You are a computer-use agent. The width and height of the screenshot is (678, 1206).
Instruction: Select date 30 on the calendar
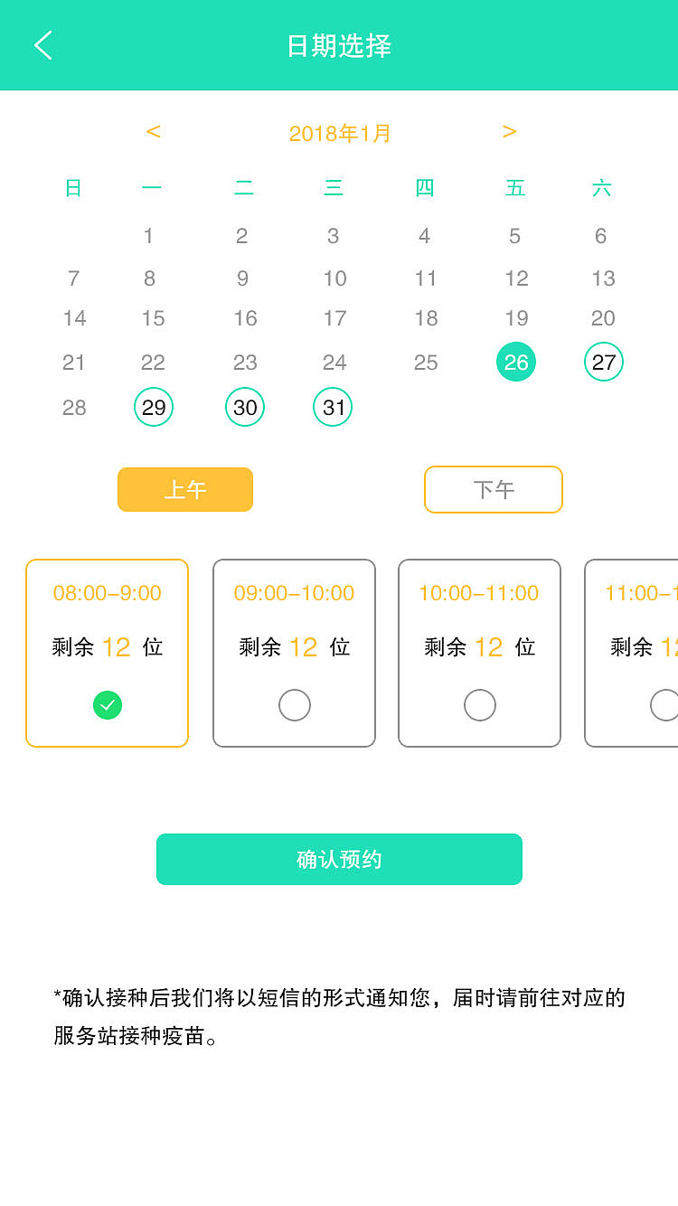click(244, 407)
